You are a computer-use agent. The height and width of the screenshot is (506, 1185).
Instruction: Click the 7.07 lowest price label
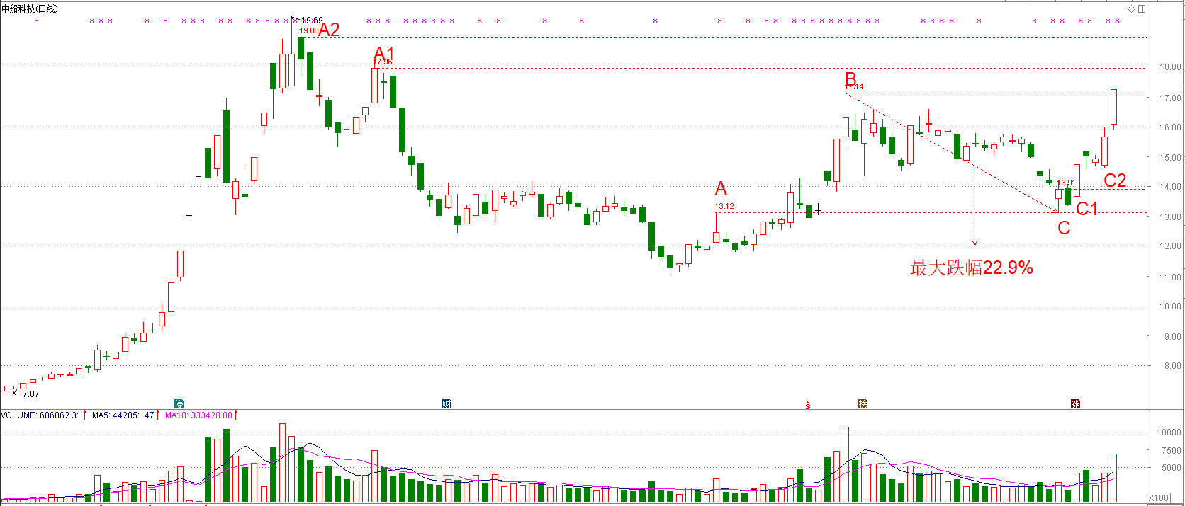click(30, 394)
